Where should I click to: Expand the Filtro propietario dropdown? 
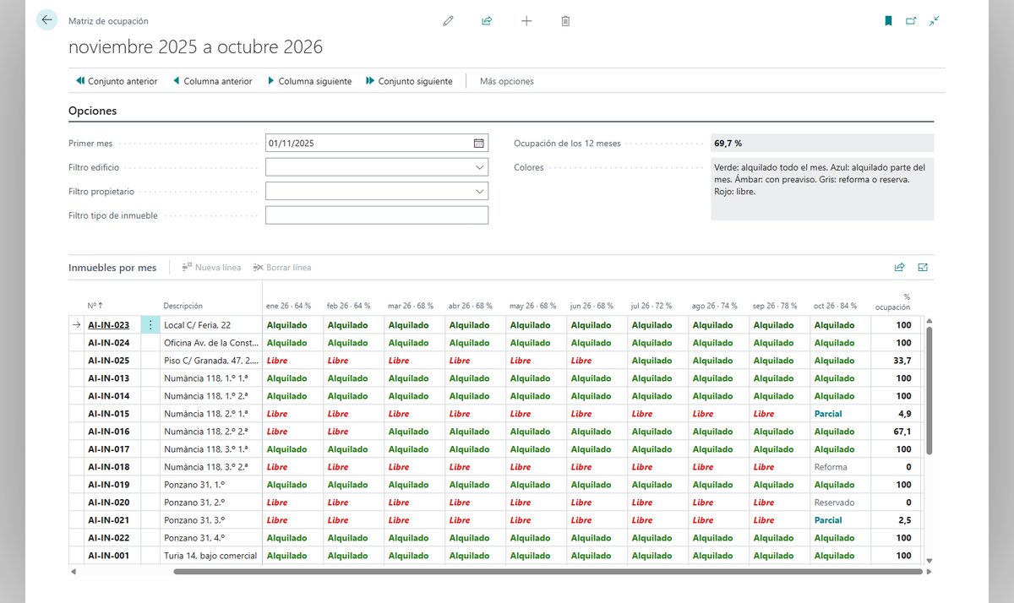click(479, 192)
